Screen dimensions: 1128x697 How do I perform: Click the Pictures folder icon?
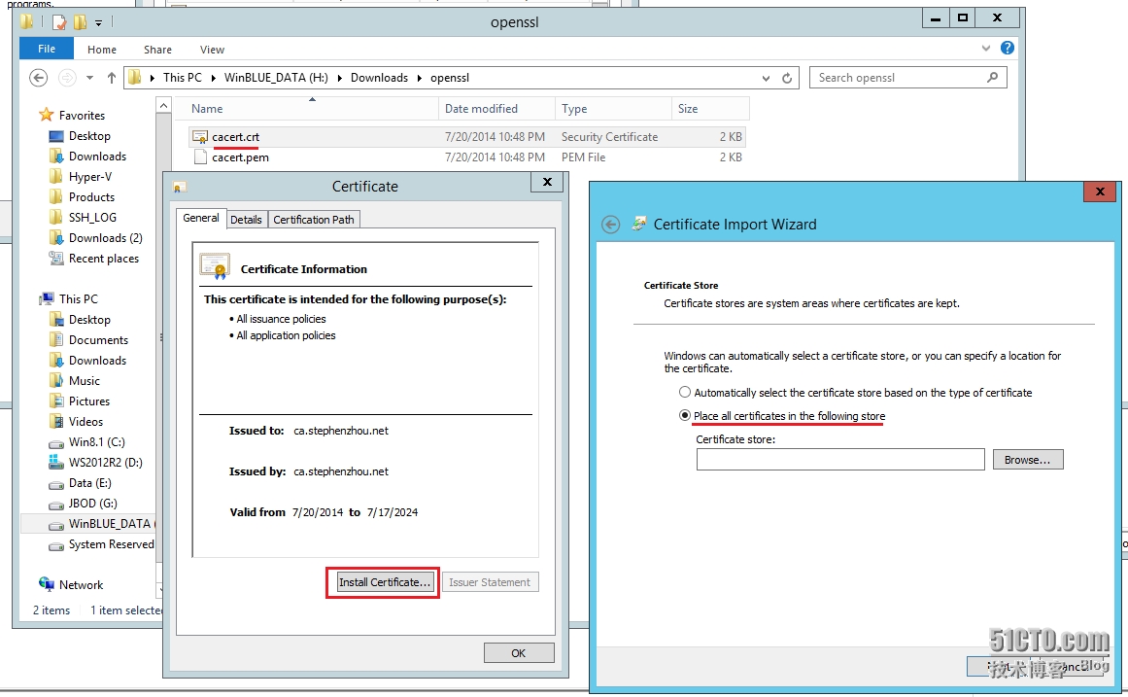click(x=56, y=401)
